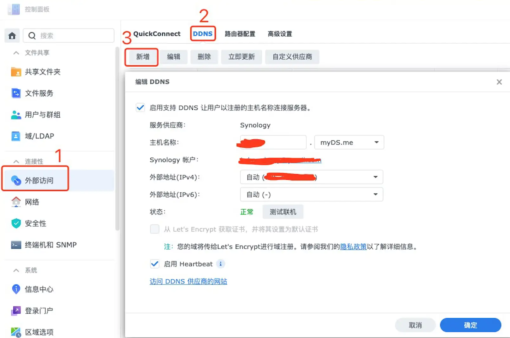The image size is (510, 338).
Task: Open the Terminal & SNMP (终端机和 SNMP) icon
Action: 16,245
